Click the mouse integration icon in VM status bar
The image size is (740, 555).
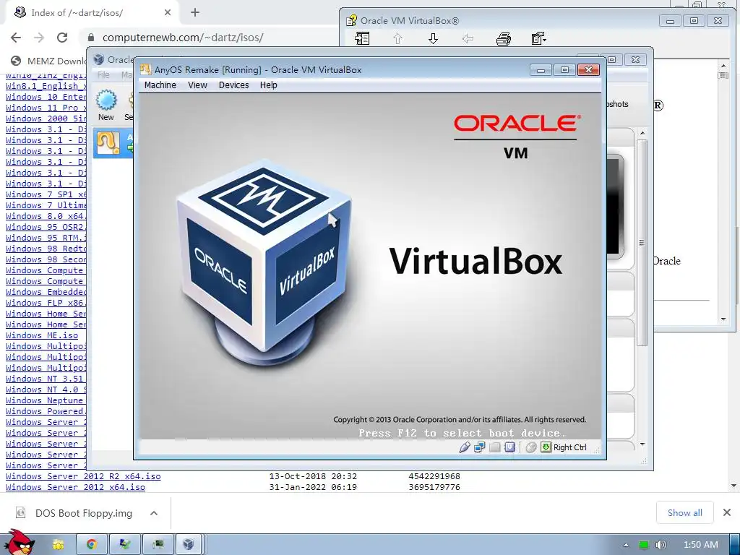(531, 447)
